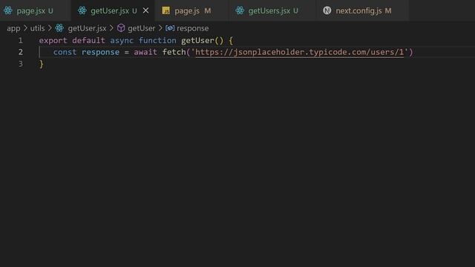
Task: Click the React icon in the breadcrumb
Action: click(59, 28)
